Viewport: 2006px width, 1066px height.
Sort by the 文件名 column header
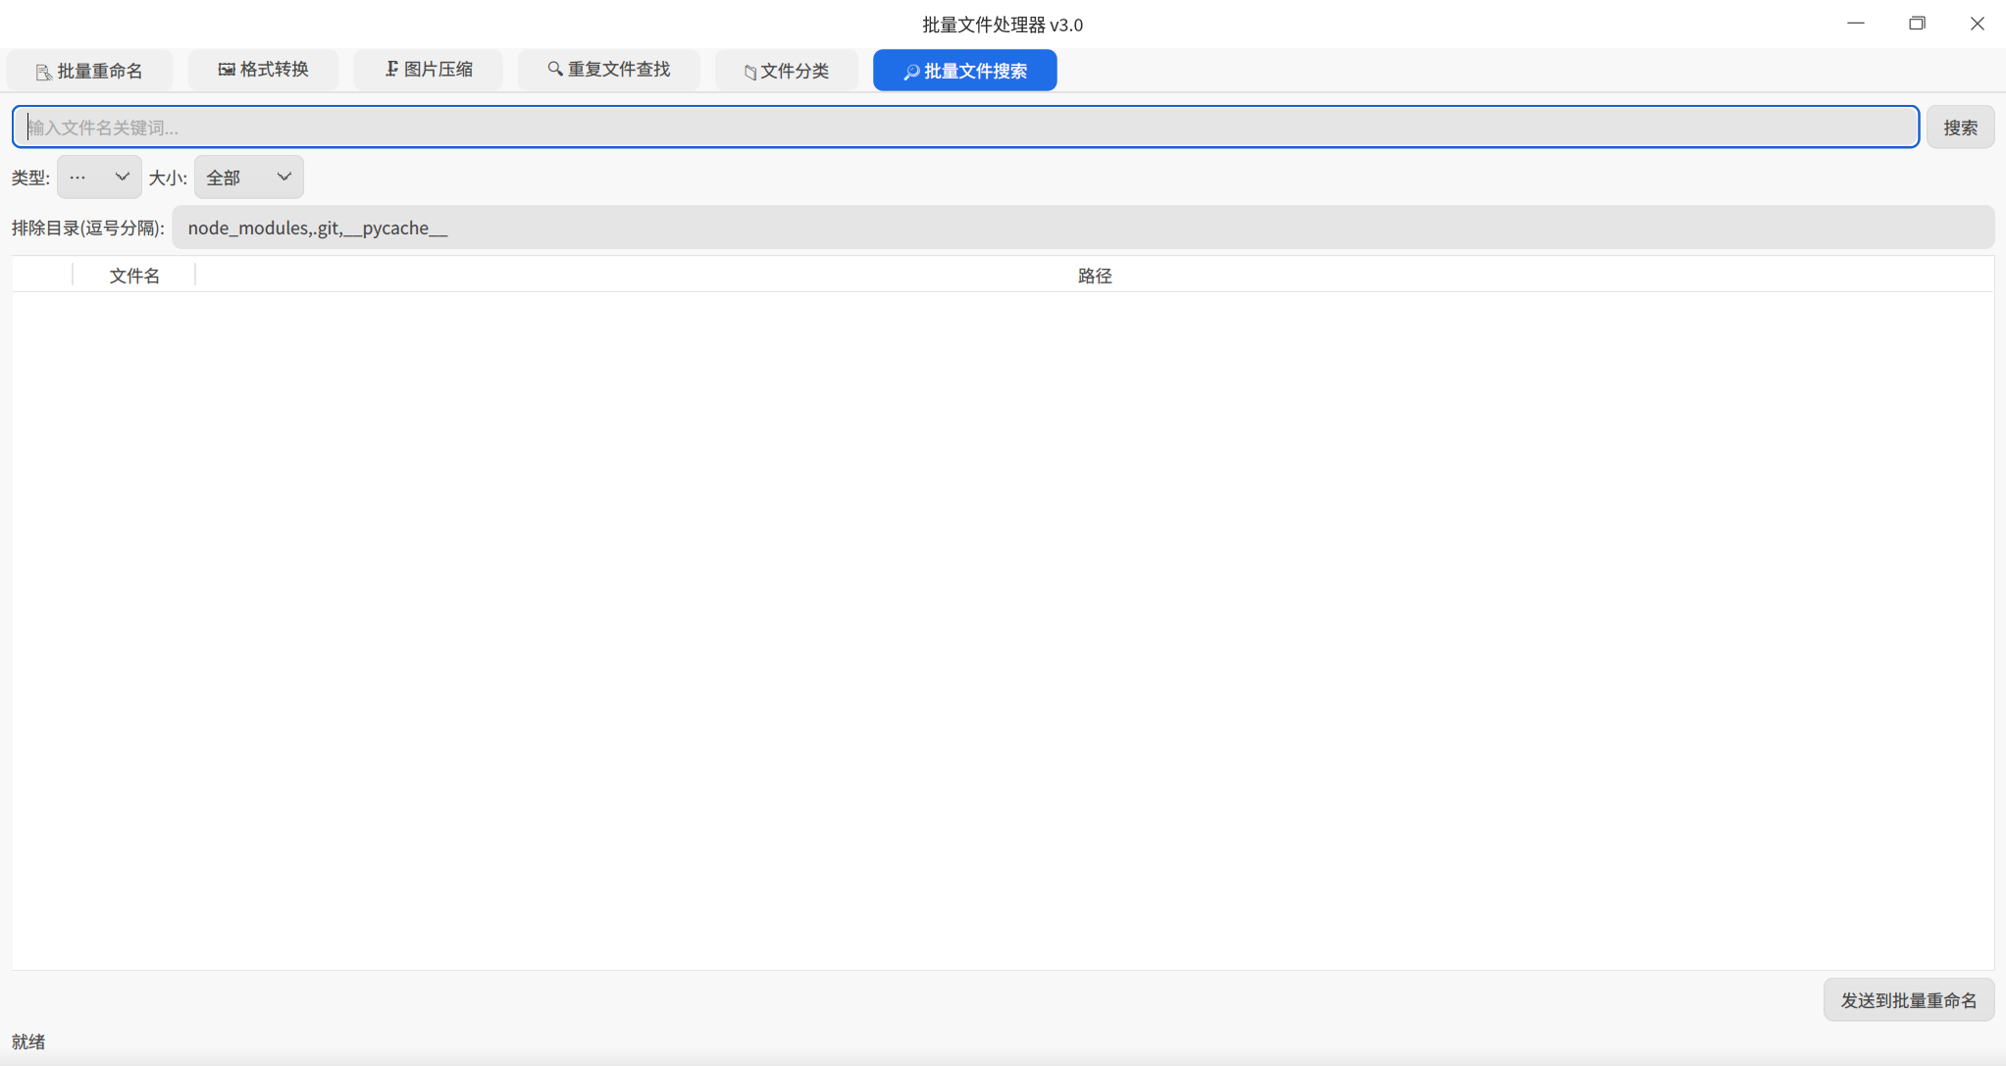pos(134,276)
